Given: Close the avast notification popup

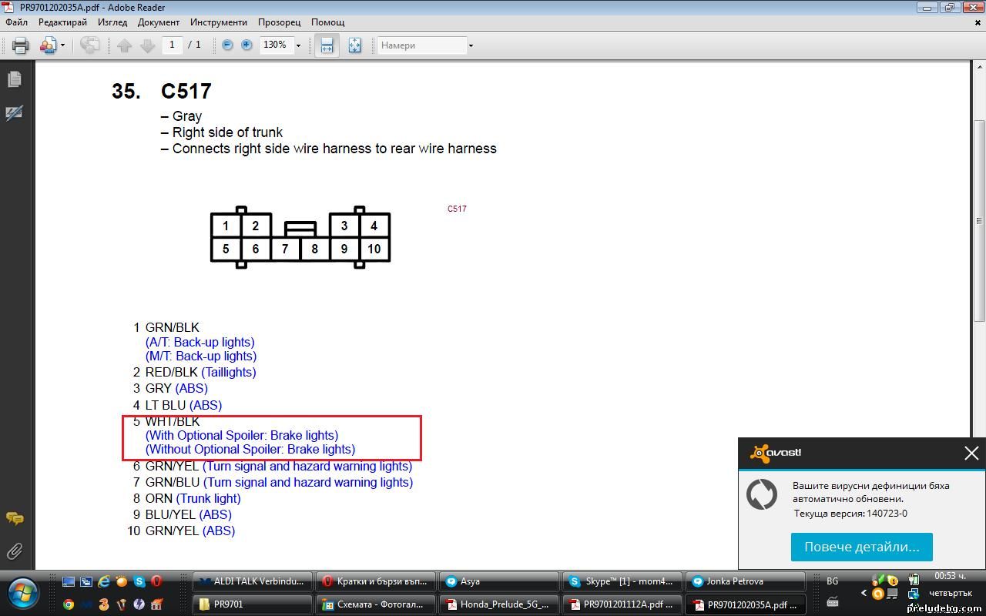Looking at the screenshot, I should pyautogui.click(x=971, y=454).
